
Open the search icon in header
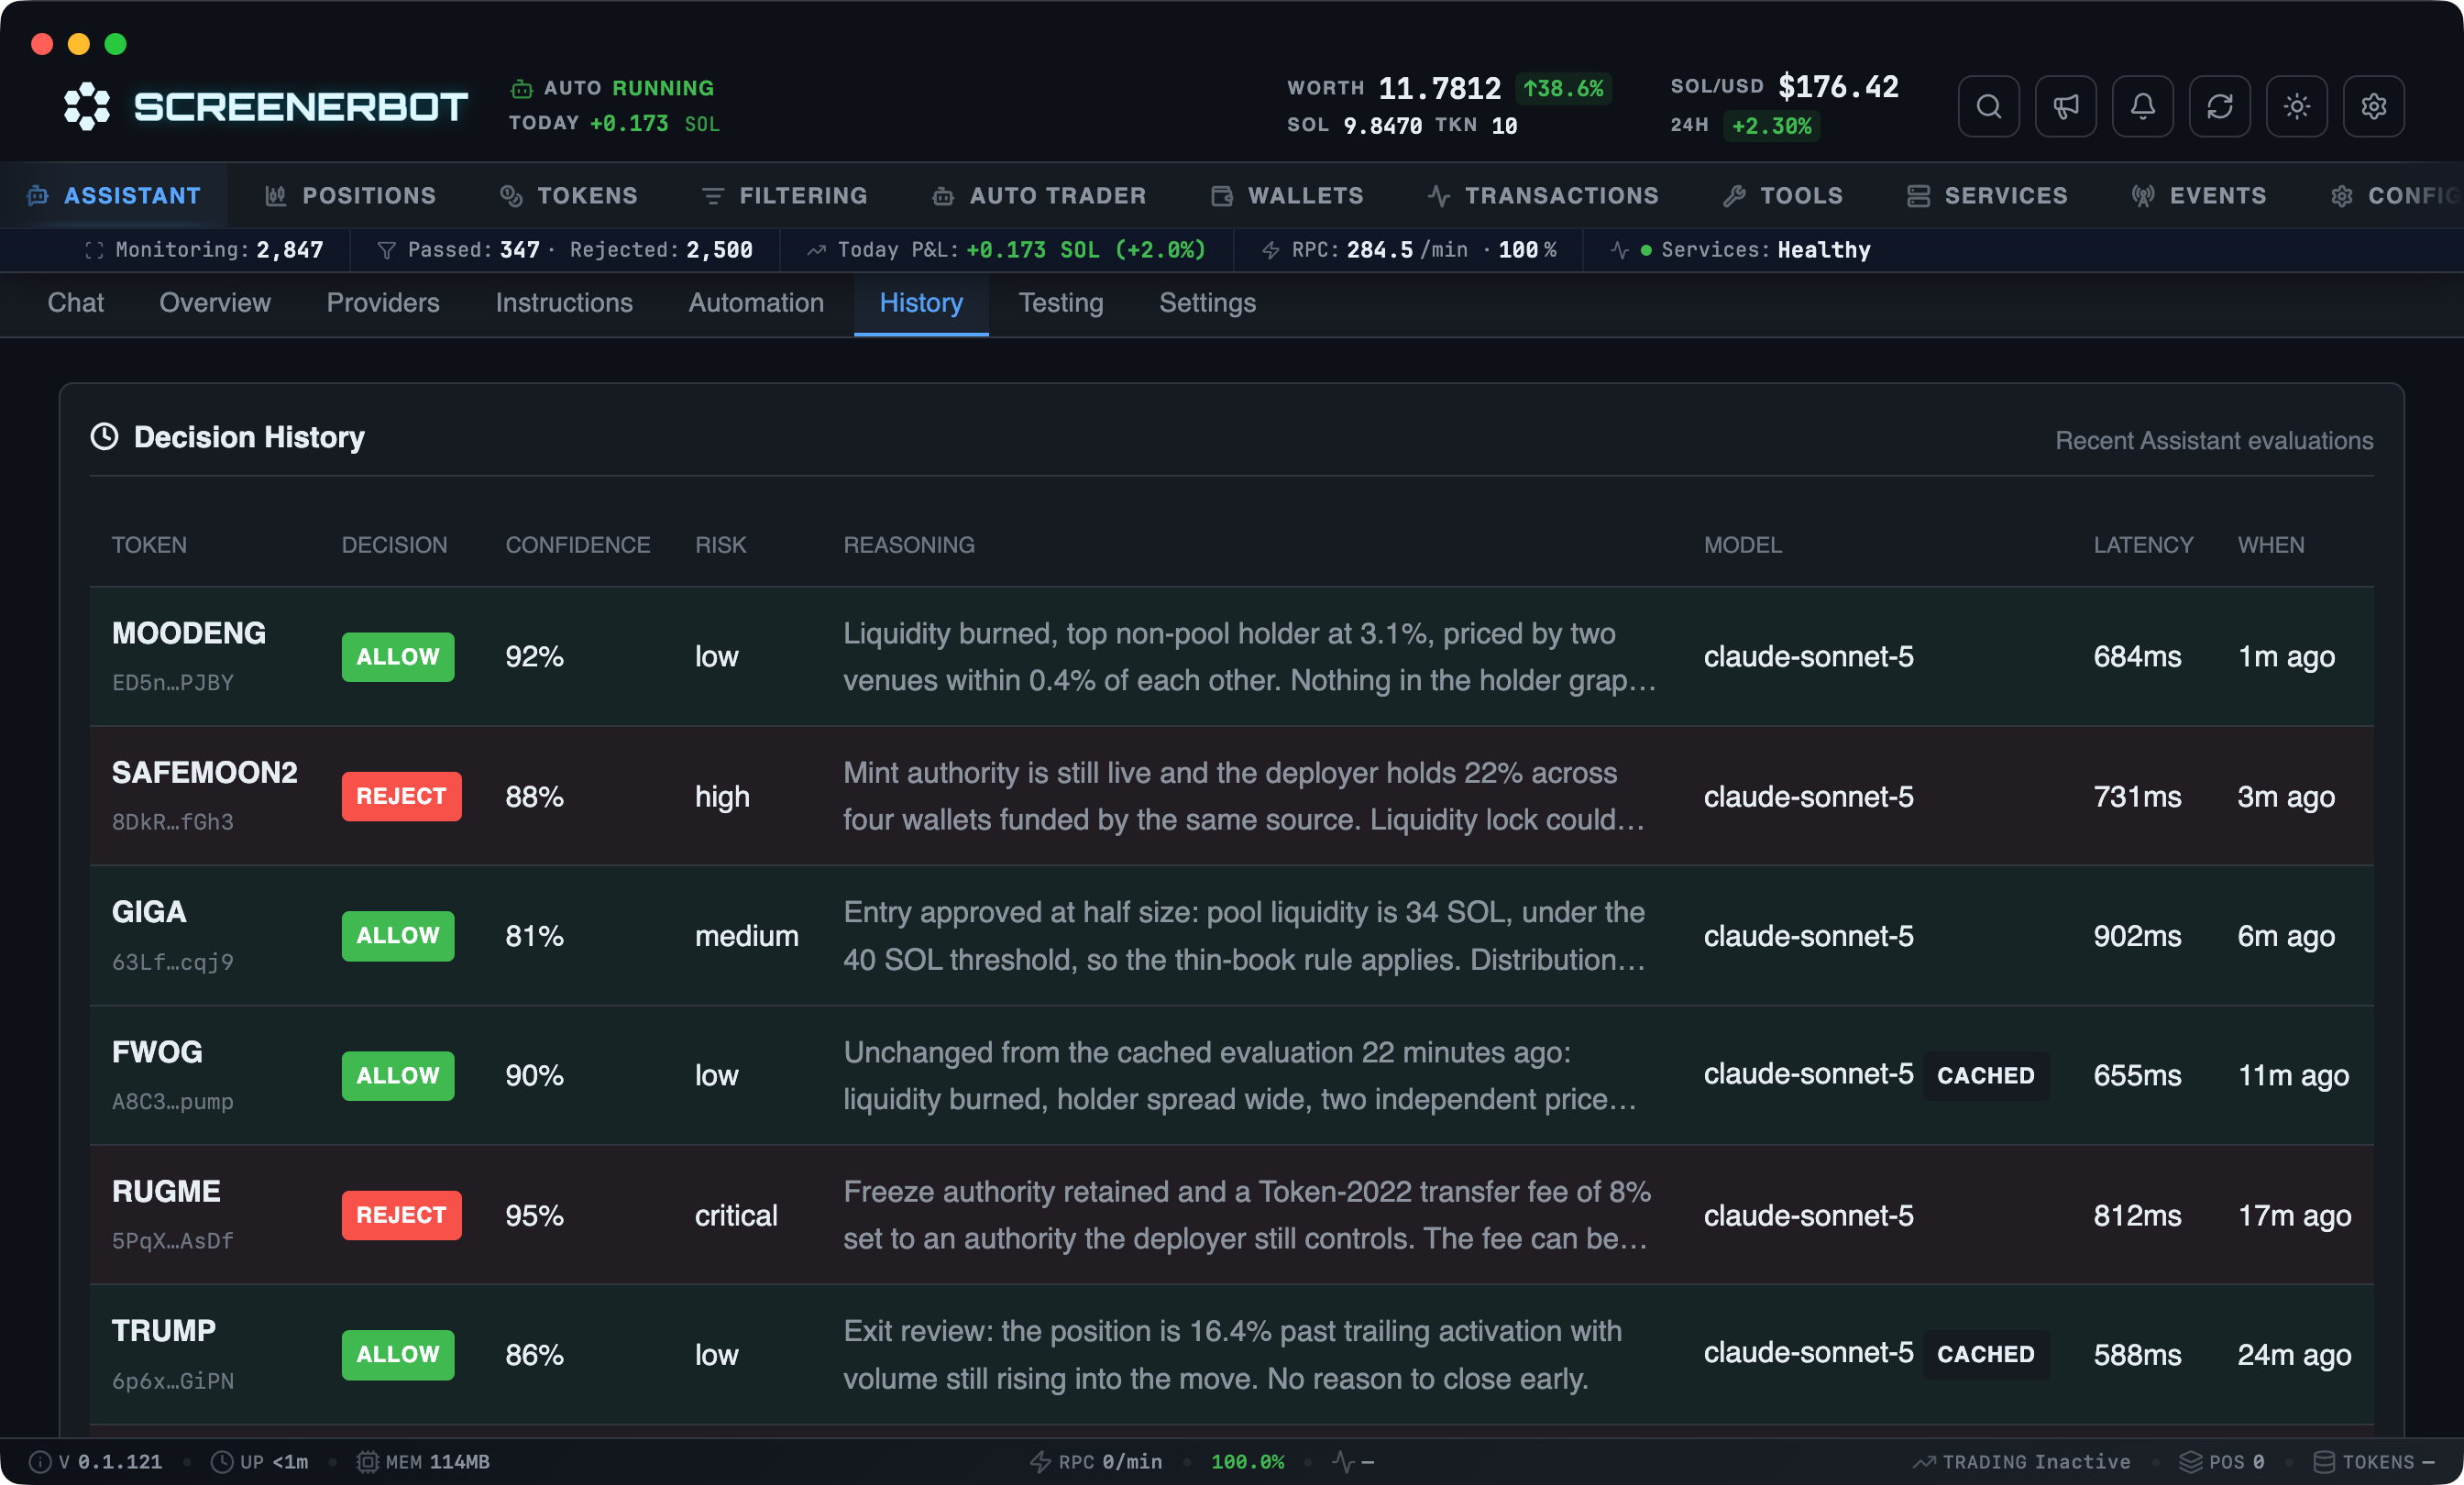click(x=1988, y=106)
